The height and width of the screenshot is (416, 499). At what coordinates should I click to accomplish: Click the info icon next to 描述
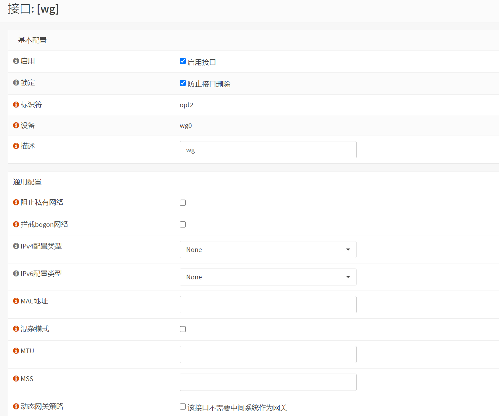point(16,146)
